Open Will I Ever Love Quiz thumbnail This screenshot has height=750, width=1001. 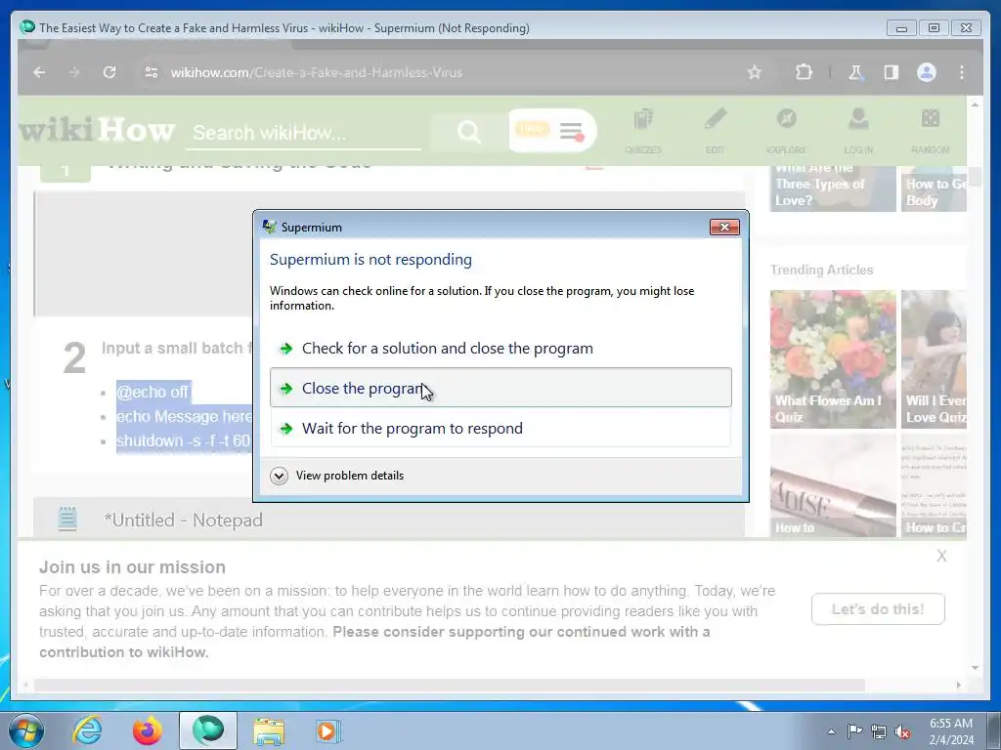(x=934, y=359)
